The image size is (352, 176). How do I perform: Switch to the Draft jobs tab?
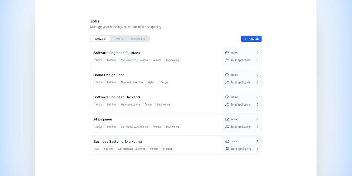coord(118,39)
